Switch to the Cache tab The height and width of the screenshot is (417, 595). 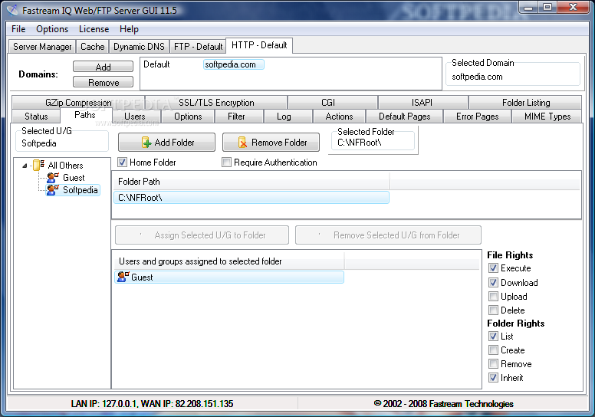coord(92,47)
